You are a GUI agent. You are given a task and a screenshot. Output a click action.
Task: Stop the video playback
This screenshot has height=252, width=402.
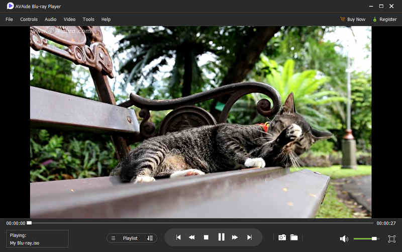(x=206, y=237)
